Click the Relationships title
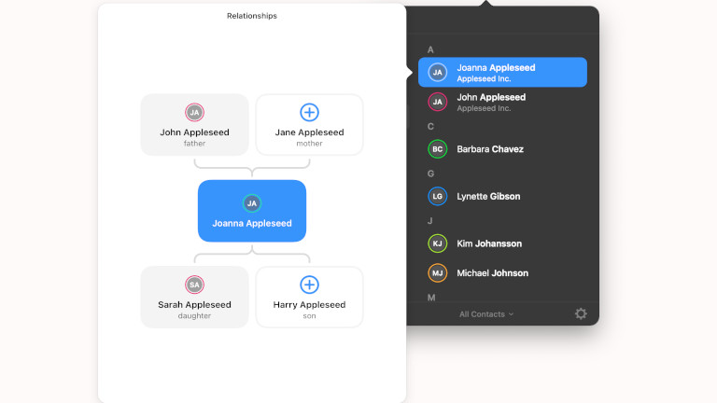The height and width of the screenshot is (403, 717). [x=252, y=16]
